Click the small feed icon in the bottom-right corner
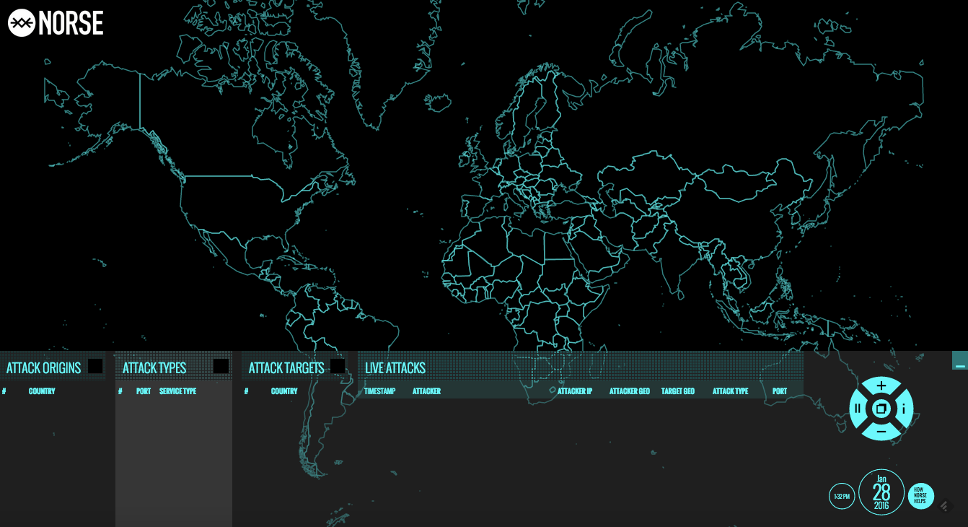This screenshot has width=968, height=527. tap(946, 505)
